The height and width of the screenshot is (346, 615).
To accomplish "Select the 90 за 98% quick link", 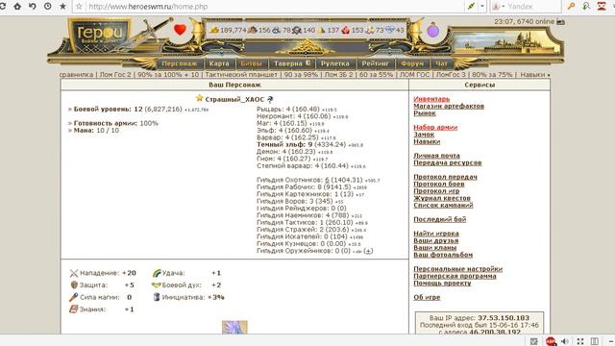I will (301, 75).
